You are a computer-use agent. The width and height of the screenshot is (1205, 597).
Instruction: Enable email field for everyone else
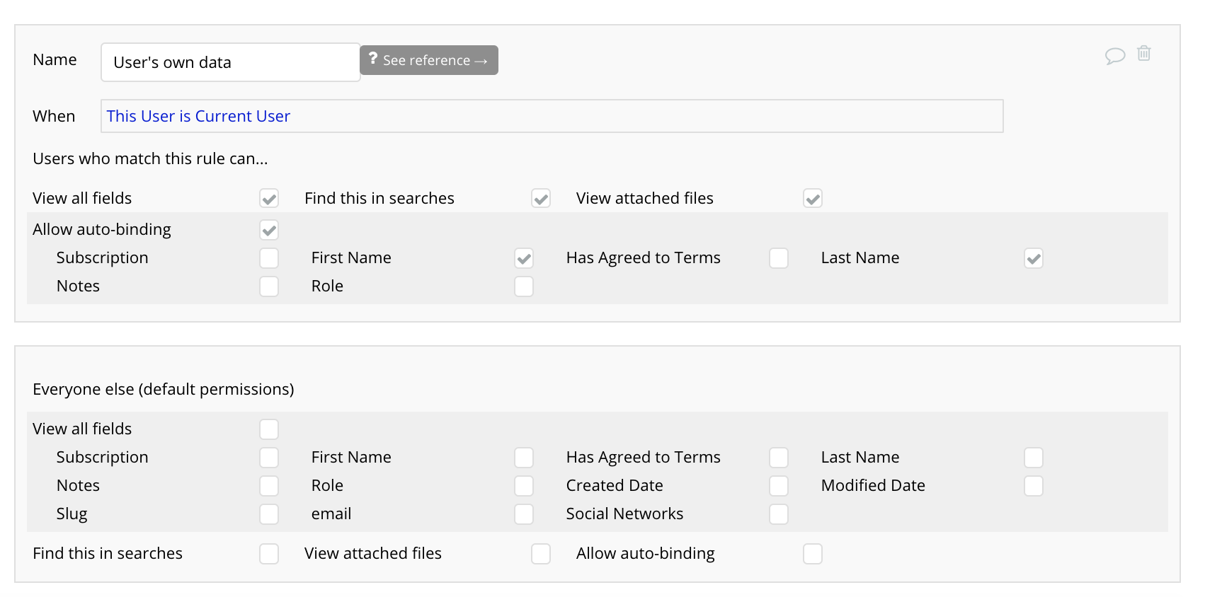coord(524,514)
